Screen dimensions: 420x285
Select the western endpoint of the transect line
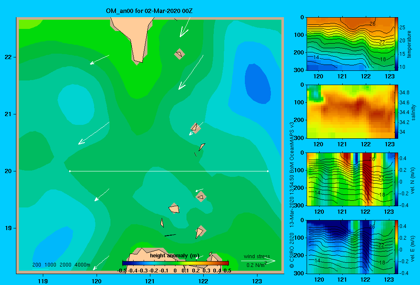(70, 171)
